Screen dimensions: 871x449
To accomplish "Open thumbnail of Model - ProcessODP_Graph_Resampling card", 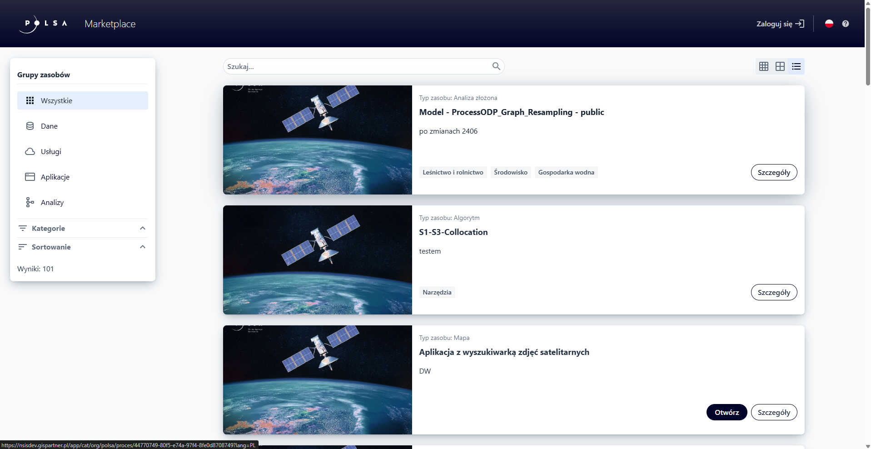I will (x=318, y=140).
